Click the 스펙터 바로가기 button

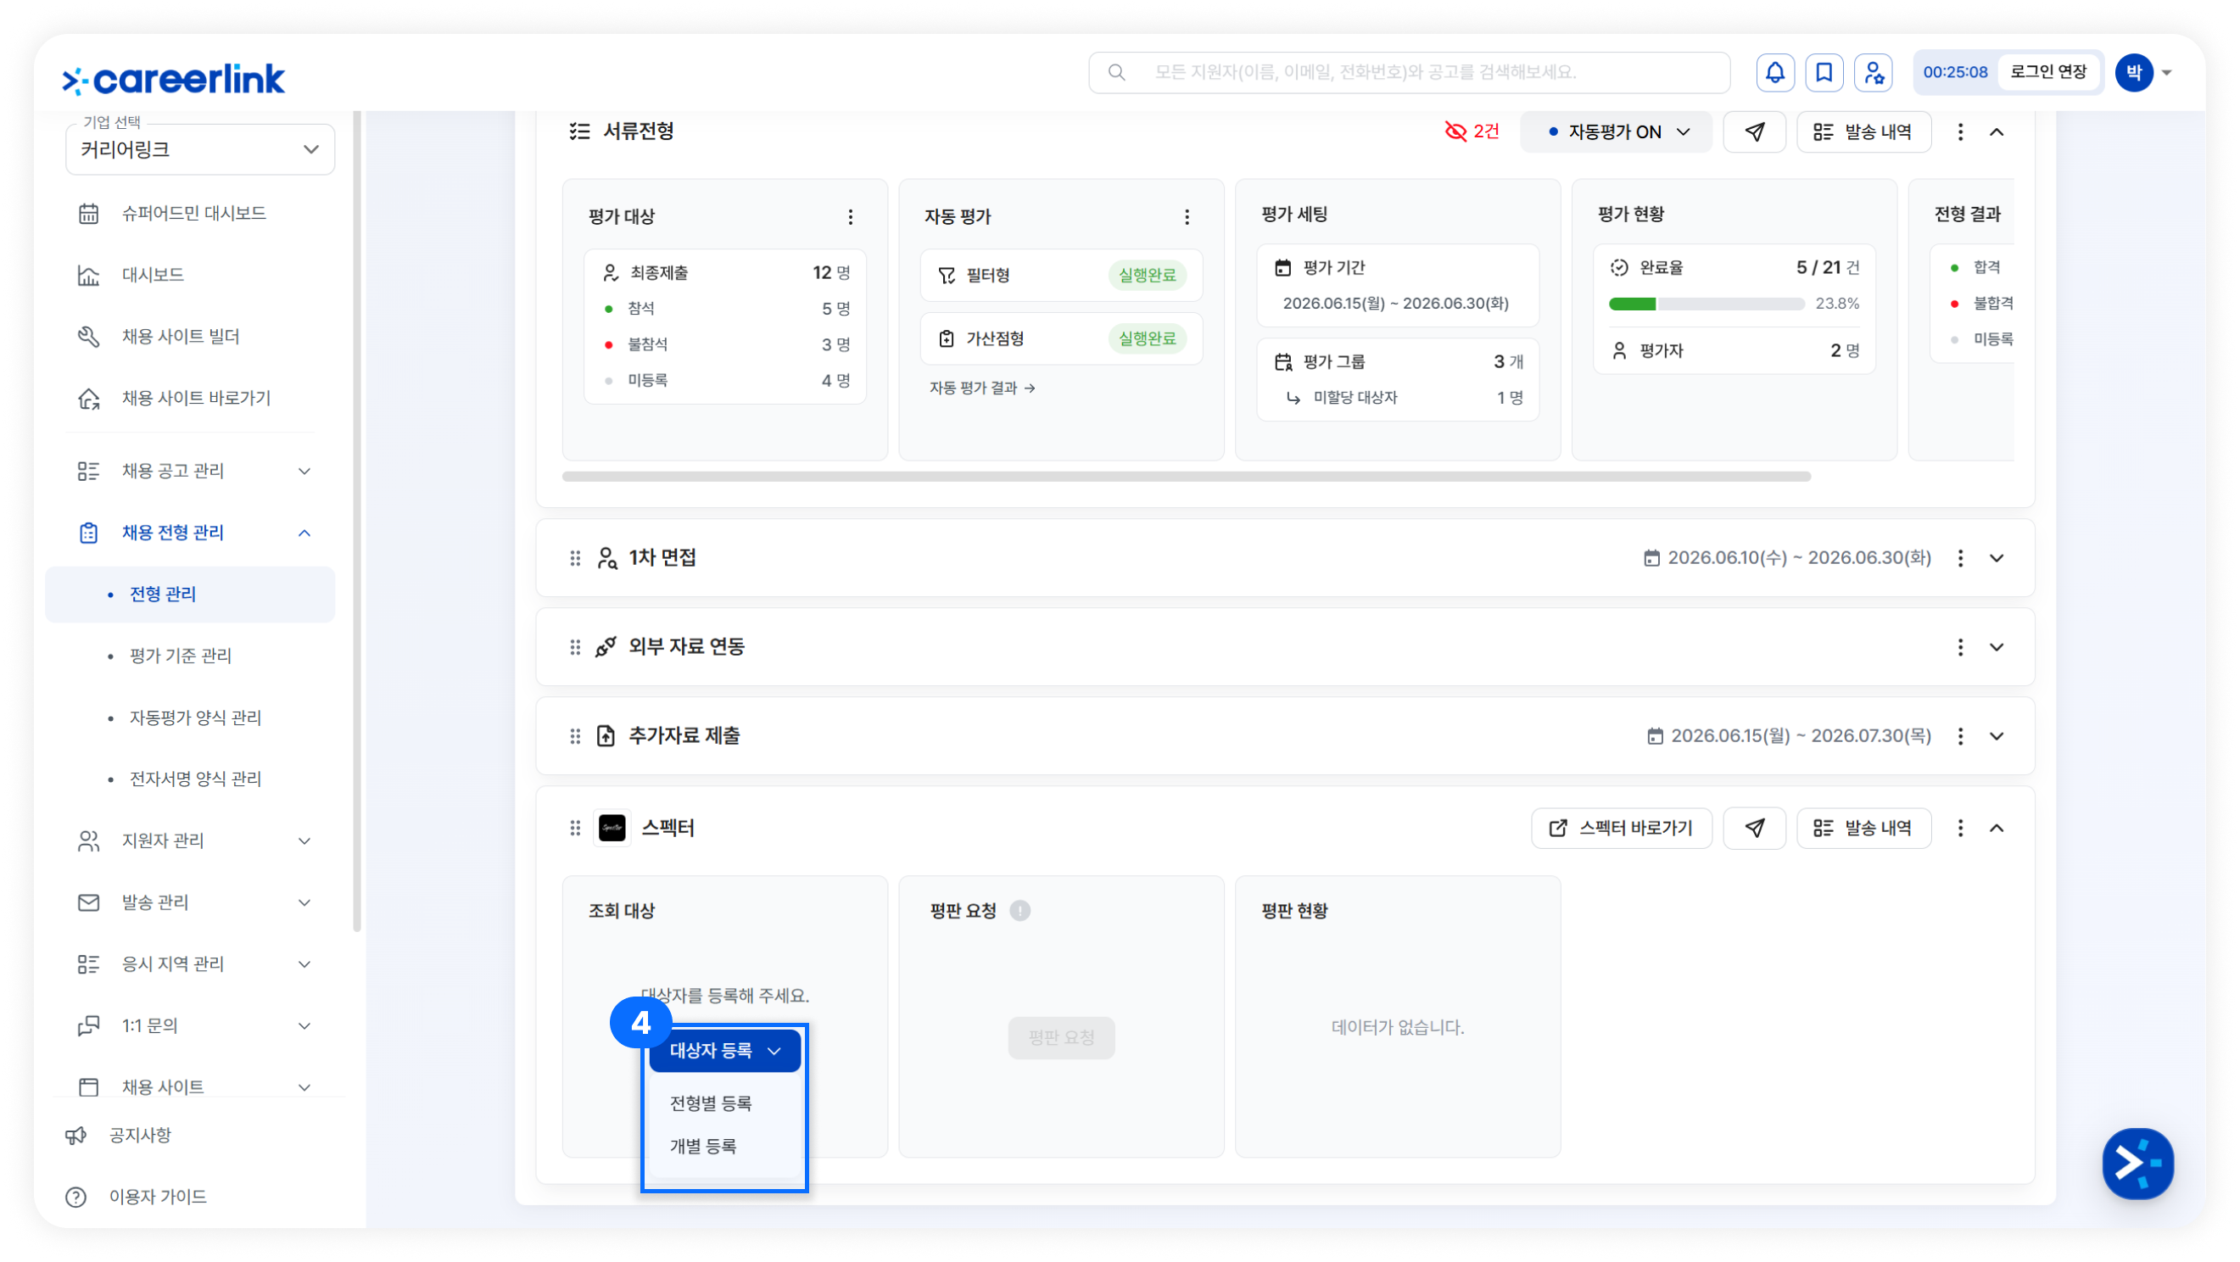click(x=1621, y=828)
